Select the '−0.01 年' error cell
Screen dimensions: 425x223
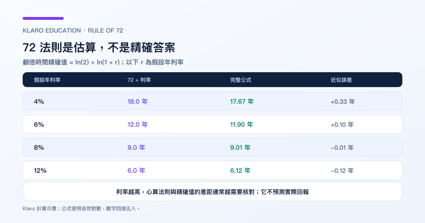(342, 148)
